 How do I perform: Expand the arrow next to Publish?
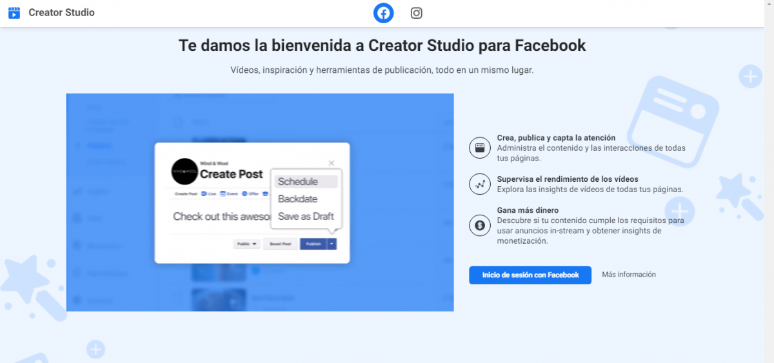click(332, 244)
